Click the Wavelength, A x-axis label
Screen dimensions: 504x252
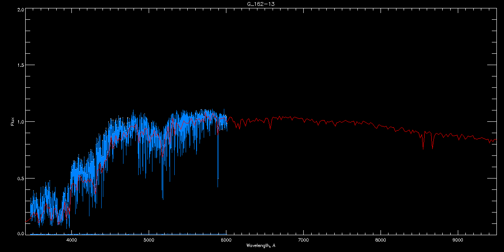260,245
